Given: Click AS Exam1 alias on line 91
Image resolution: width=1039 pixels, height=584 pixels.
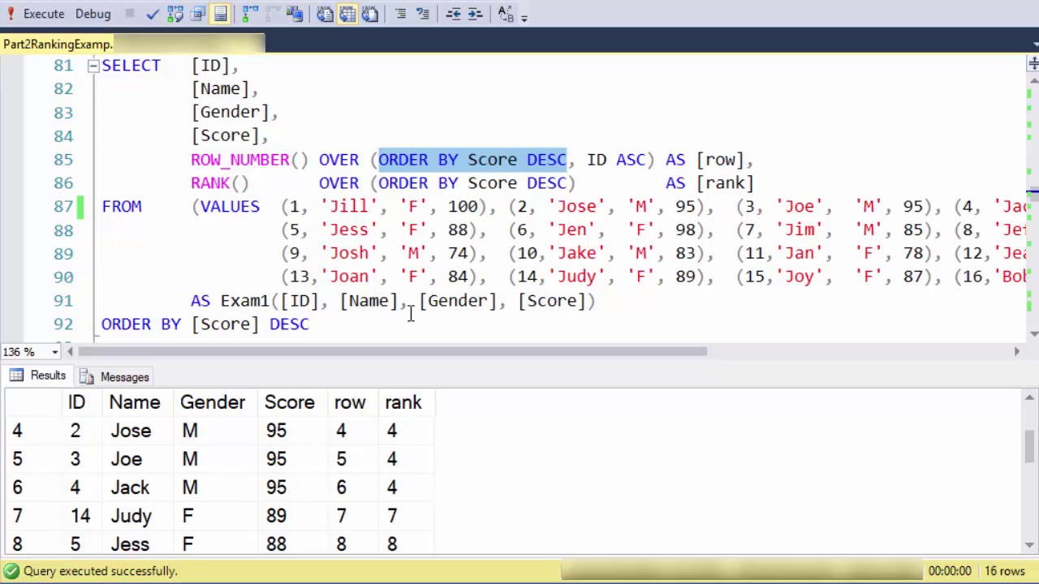Looking at the screenshot, I should (x=230, y=301).
